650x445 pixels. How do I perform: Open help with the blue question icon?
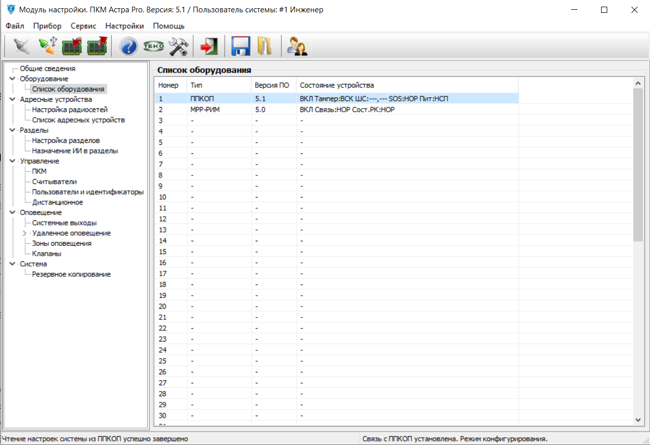[128, 47]
